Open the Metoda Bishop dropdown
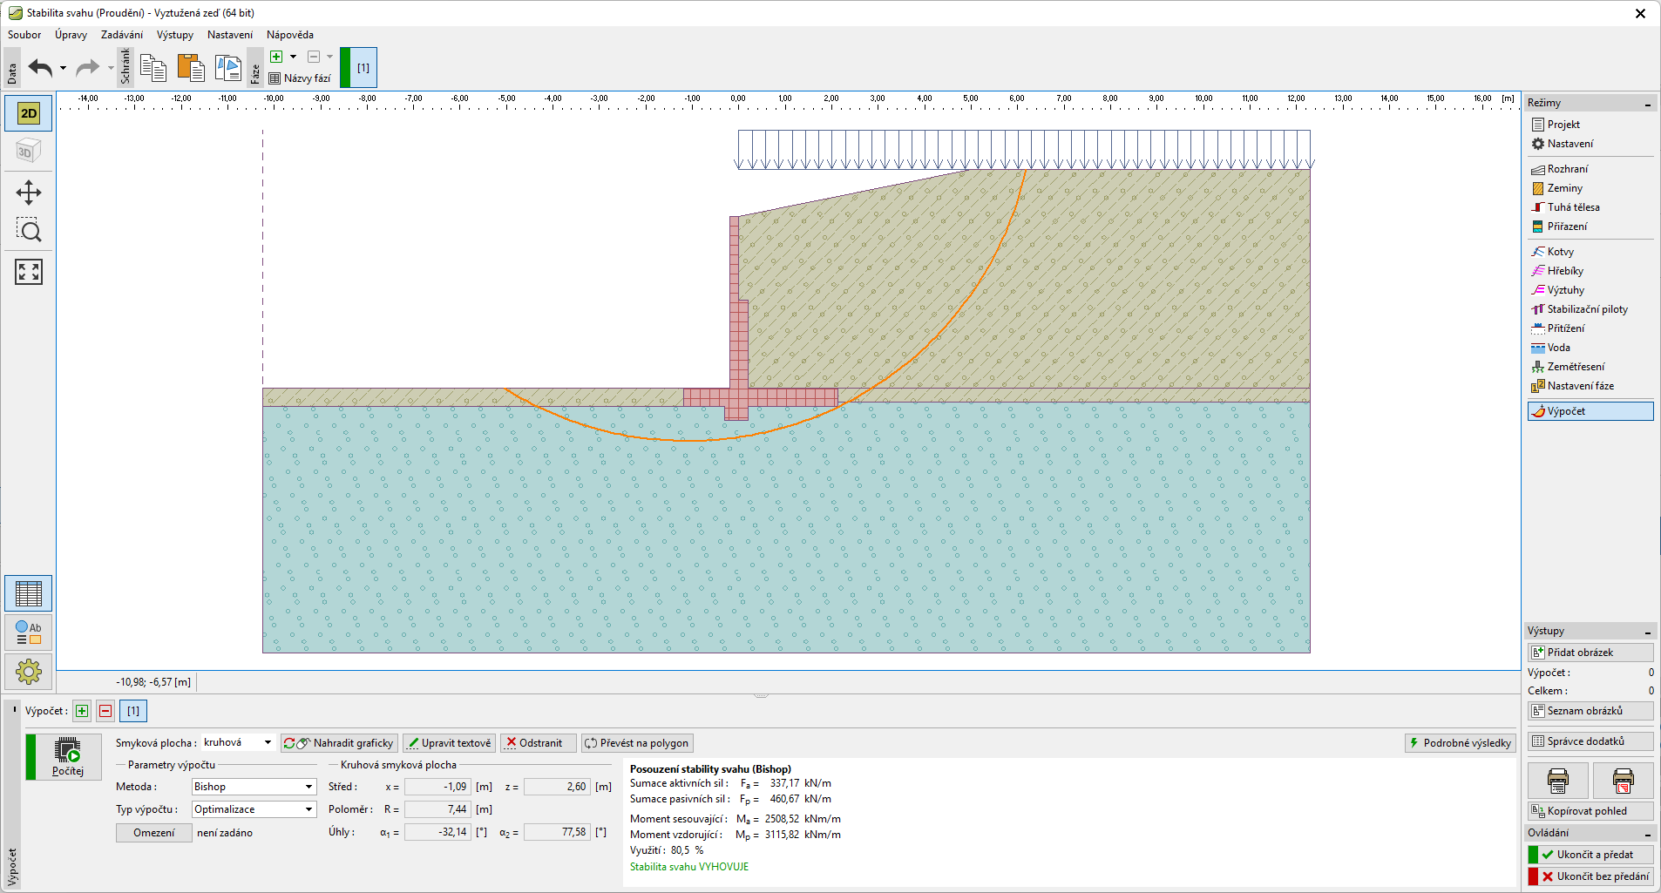1661x893 pixels. [253, 787]
